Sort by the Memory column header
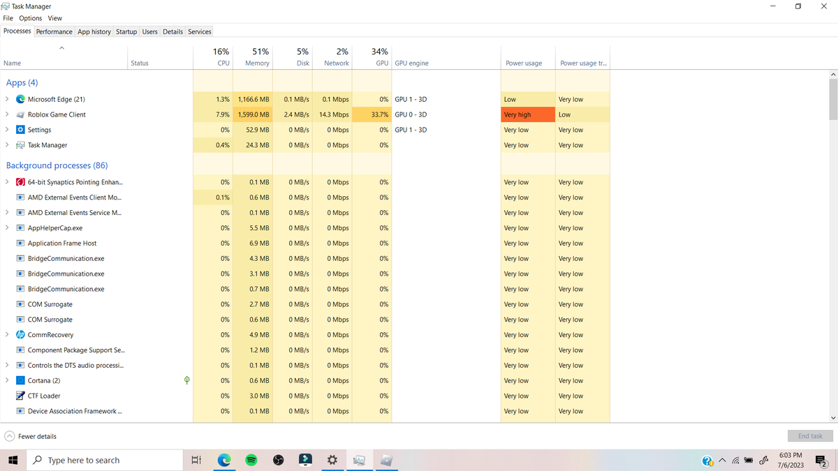 click(x=251, y=57)
